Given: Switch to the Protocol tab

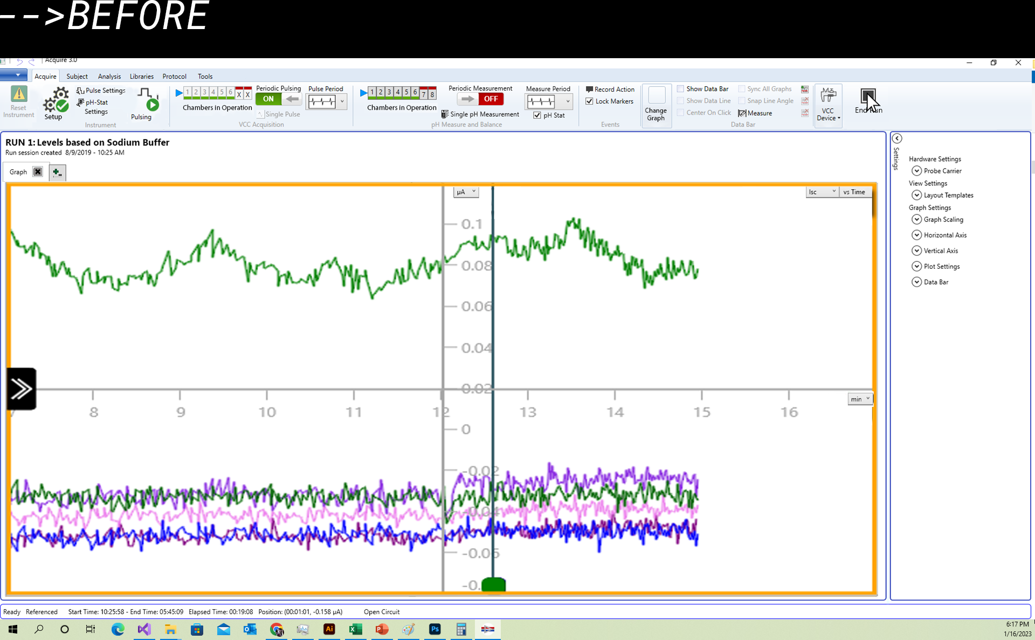Looking at the screenshot, I should tap(174, 76).
